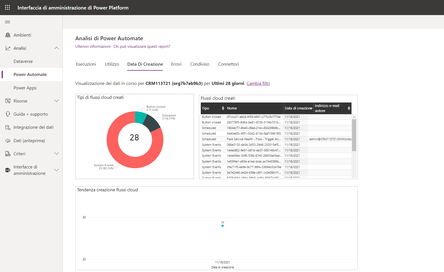This screenshot has height=272, width=444.
Task: Open the Condiviso tab
Action: point(200,64)
